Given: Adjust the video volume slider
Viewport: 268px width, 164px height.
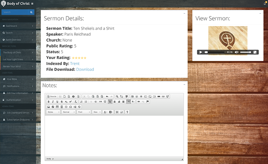Looking at the screenshot, I should click(x=245, y=52).
